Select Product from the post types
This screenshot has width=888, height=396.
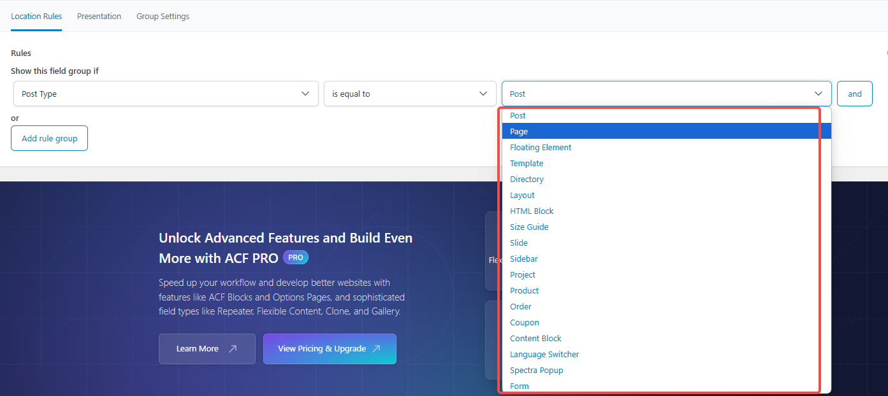524,290
